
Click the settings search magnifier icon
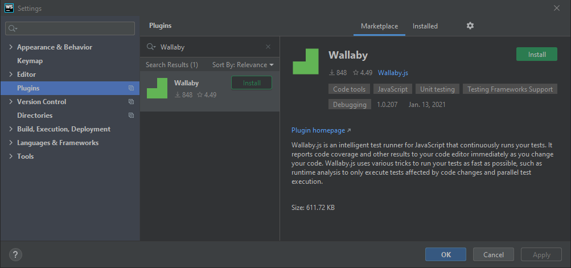(13, 28)
